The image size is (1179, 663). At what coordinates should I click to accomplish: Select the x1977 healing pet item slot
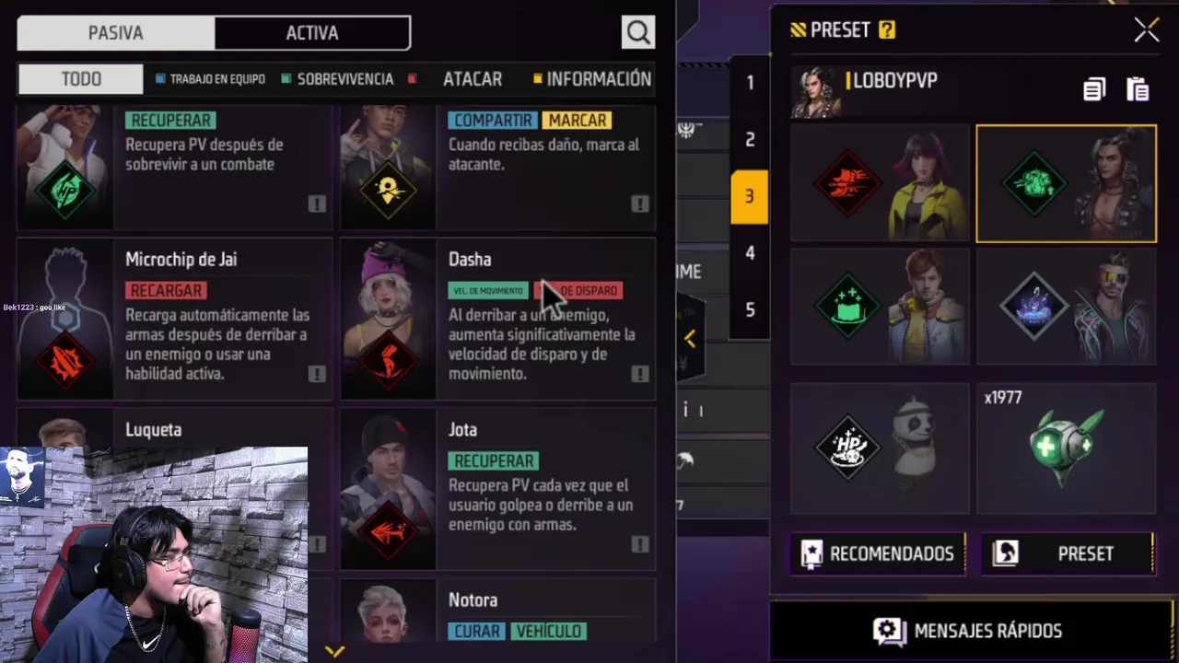(1066, 448)
